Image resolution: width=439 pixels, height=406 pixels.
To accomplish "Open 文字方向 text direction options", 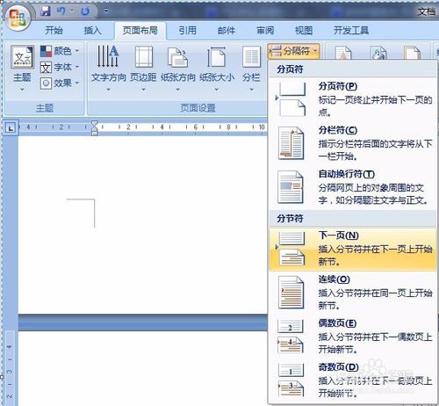I will point(109,68).
